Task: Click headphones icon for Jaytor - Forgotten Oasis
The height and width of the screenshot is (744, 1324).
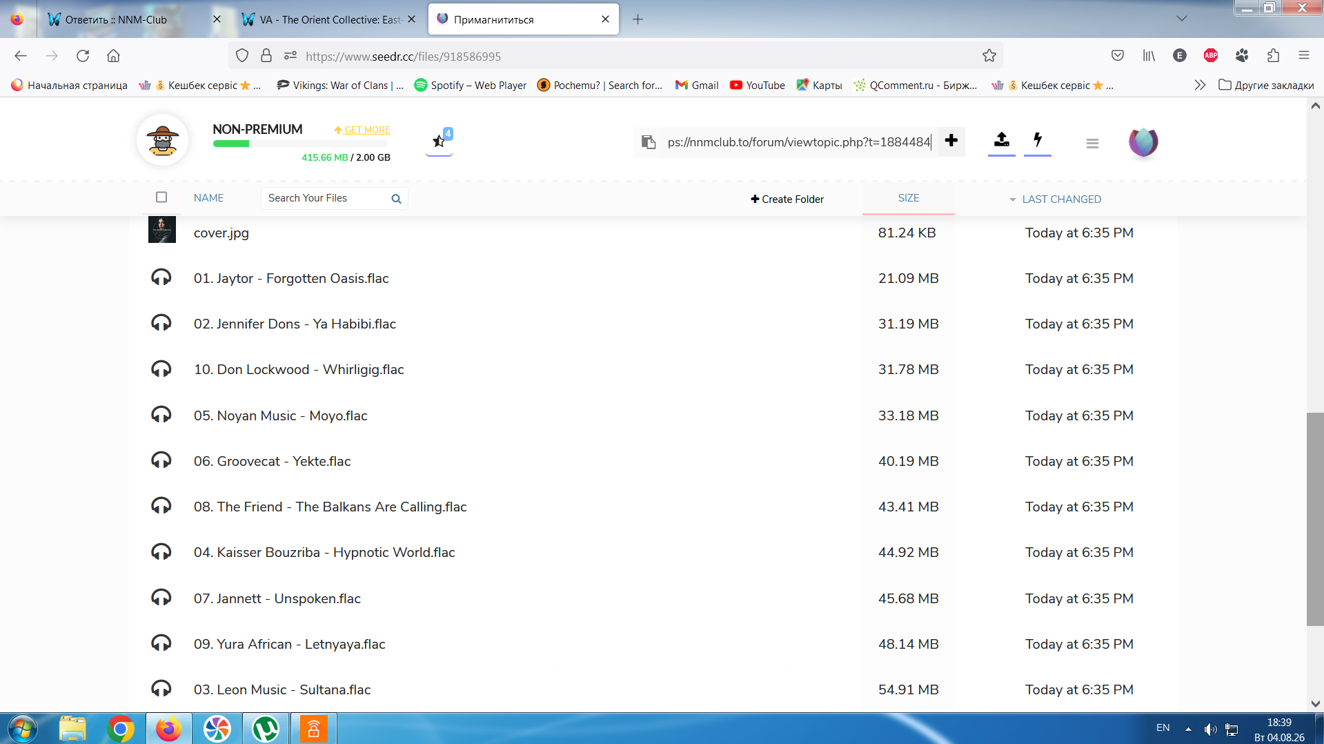Action: click(x=161, y=277)
